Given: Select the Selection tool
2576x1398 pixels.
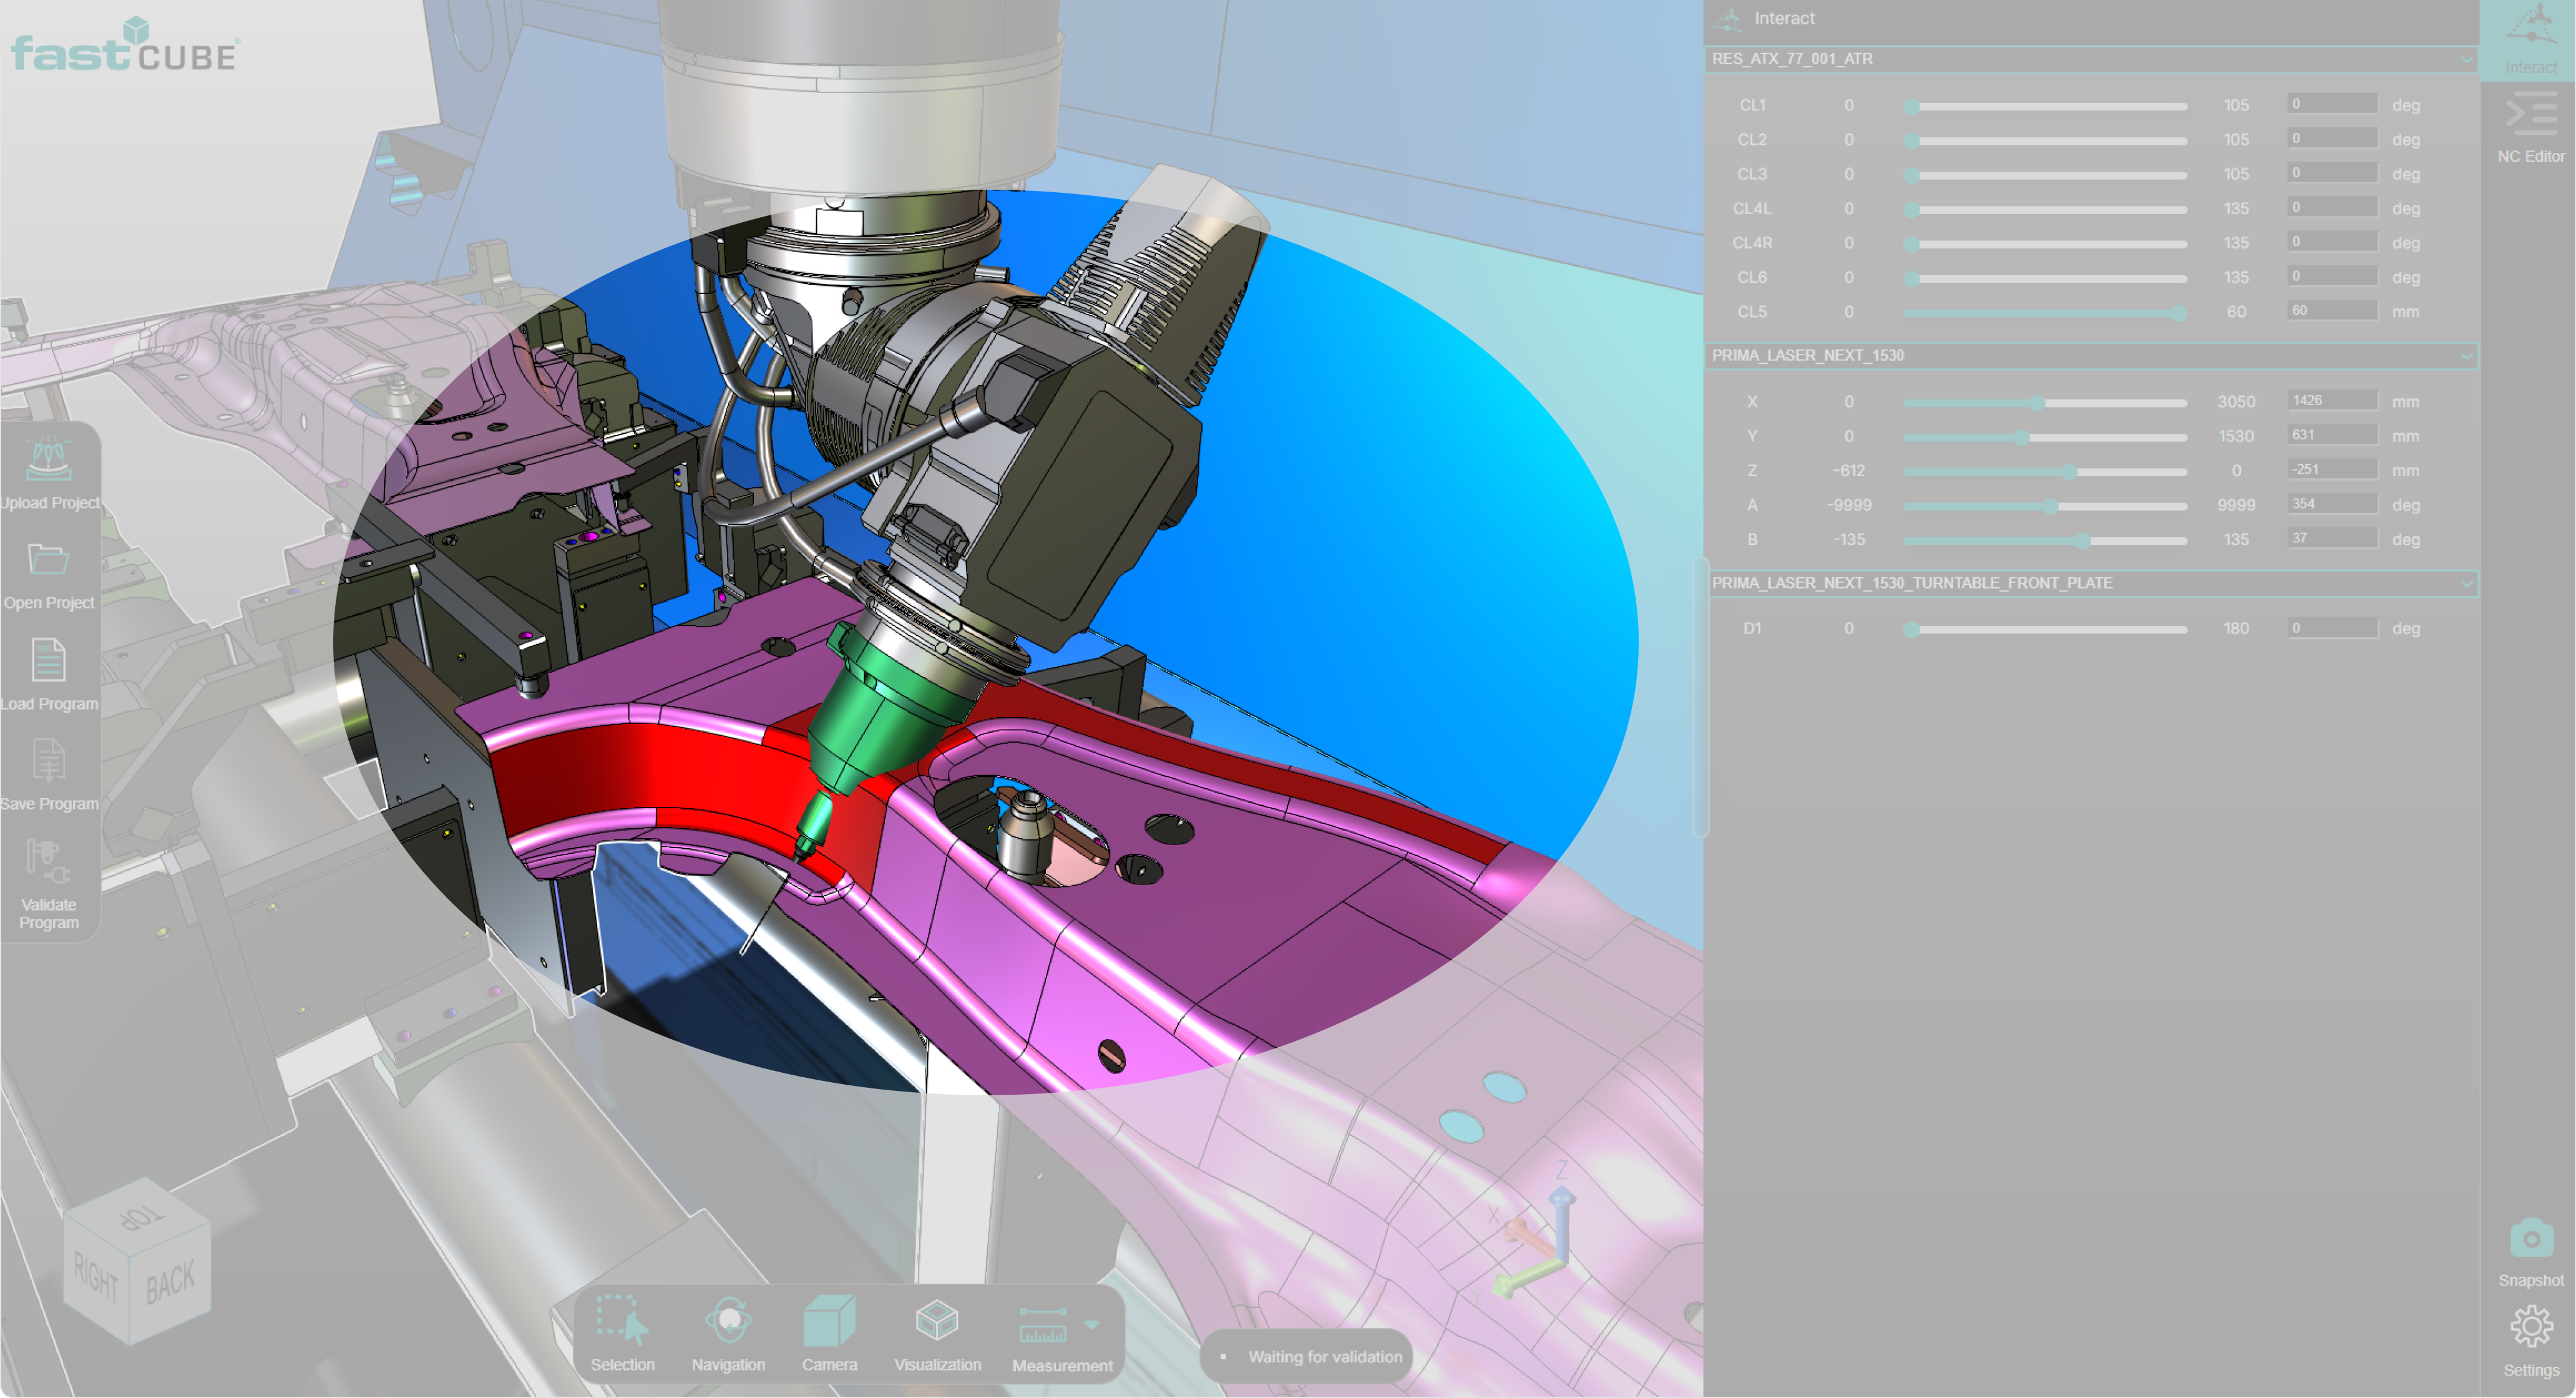Looking at the screenshot, I should pos(621,1321).
